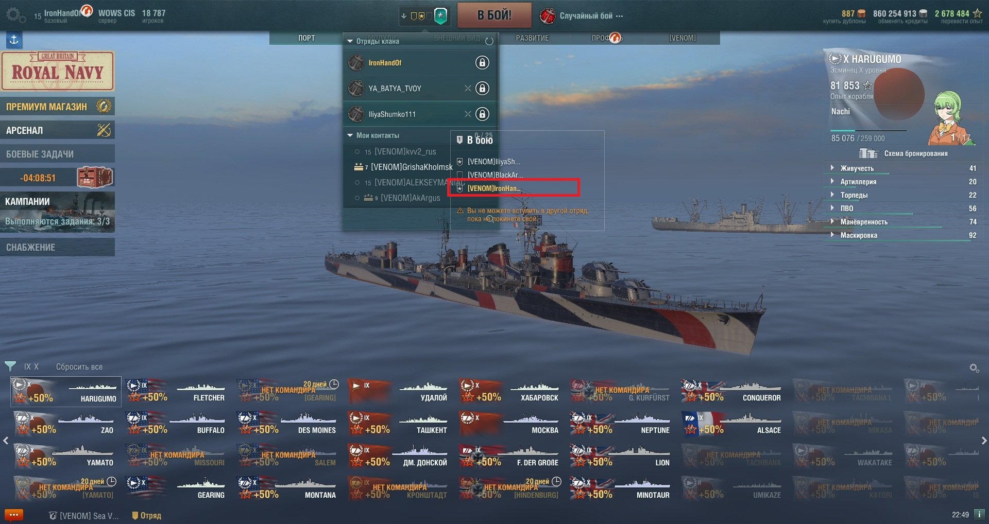The image size is (989, 524).
Task: Toggle lock icon next to YA_BATYA_TVOY
Action: pos(482,89)
